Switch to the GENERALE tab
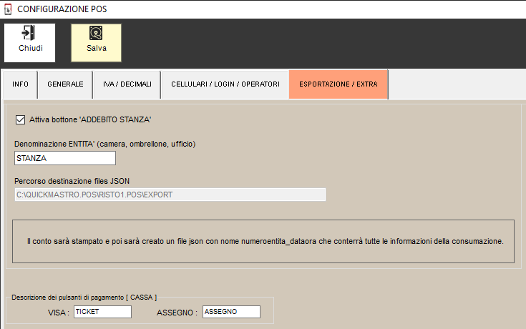 [x=65, y=84]
